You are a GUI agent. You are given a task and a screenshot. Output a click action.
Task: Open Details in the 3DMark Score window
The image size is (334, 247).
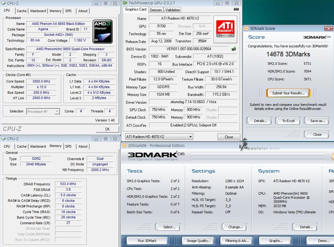click(x=260, y=121)
